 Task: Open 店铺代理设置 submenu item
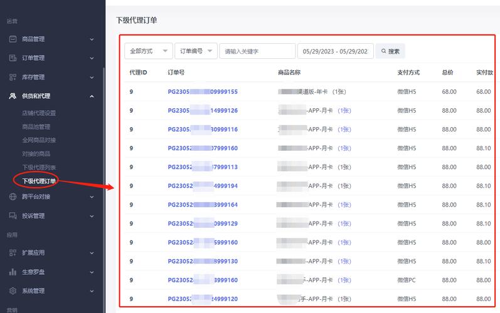tap(39, 113)
